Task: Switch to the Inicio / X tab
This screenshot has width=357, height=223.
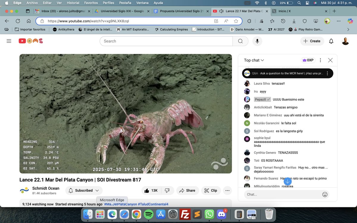Action: [x=300, y=11]
